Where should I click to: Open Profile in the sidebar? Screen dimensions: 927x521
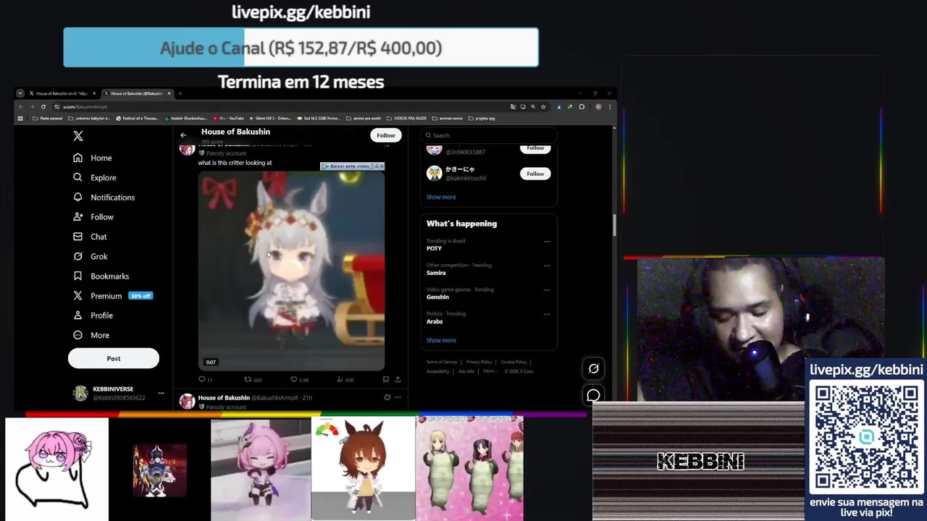tap(93, 315)
